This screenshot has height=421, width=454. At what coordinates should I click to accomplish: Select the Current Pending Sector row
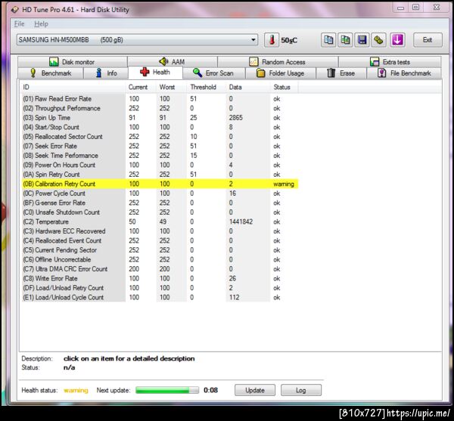pos(160,250)
